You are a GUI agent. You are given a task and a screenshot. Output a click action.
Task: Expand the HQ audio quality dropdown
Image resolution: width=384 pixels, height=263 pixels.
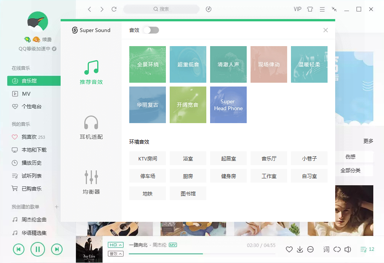click(116, 245)
